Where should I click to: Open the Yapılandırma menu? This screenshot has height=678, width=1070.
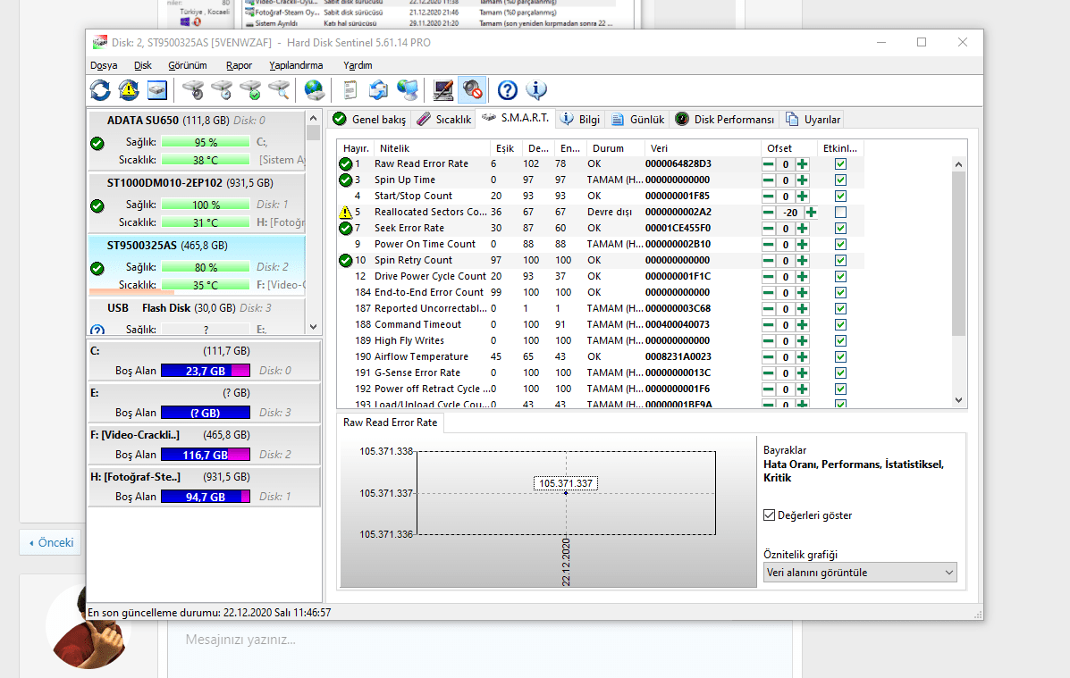coord(296,65)
